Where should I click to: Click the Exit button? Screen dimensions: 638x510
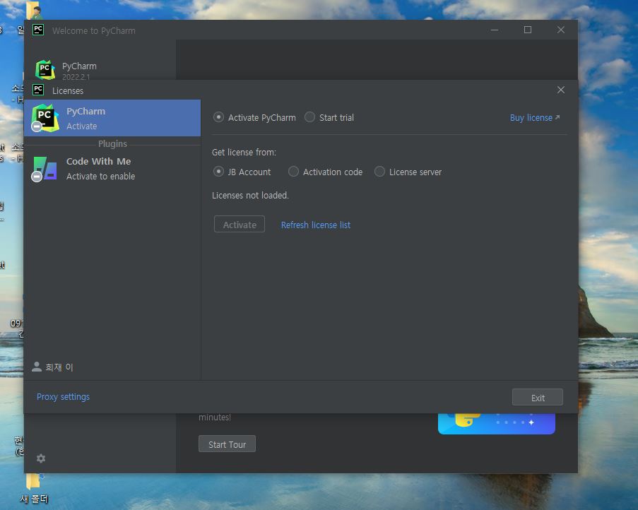[x=538, y=398]
